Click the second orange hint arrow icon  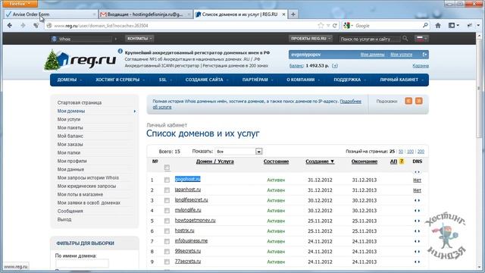click(419, 101)
